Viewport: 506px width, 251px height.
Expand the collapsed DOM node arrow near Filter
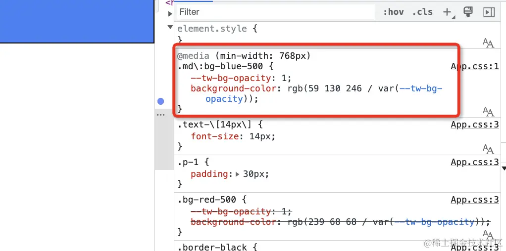(170, 14)
